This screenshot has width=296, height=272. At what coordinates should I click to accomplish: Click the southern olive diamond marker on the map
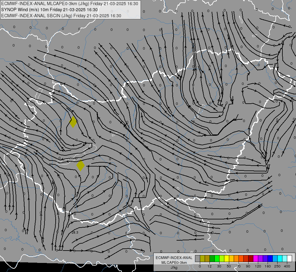(x=81, y=165)
